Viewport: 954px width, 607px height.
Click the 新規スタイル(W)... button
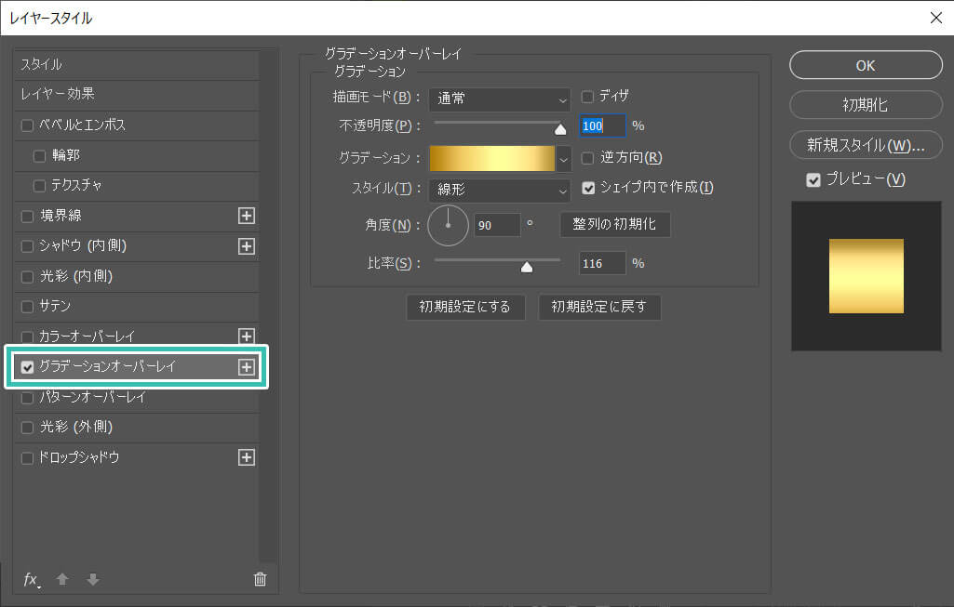[x=866, y=145]
